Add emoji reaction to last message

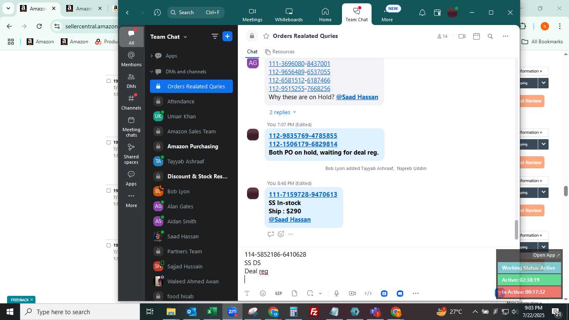coord(281,234)
